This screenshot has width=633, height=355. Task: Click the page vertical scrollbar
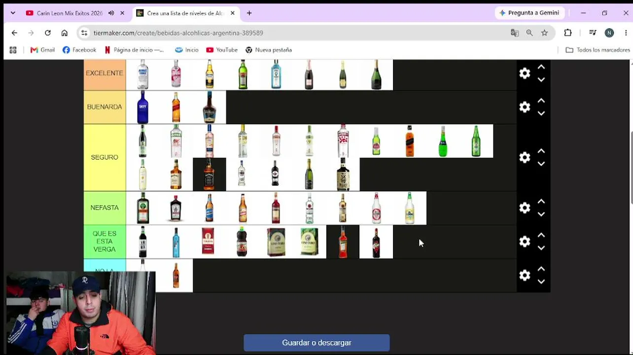click(x=631, y=168)
